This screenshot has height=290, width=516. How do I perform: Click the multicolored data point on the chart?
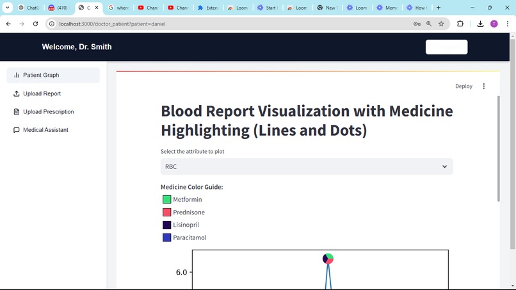point(328,259)
